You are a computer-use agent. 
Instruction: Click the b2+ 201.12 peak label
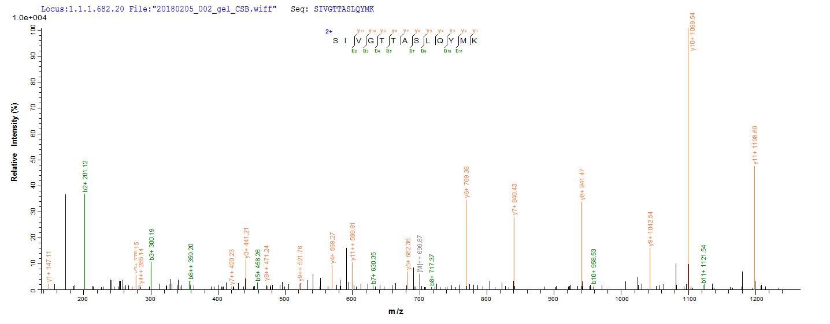[x=85, y=176]
